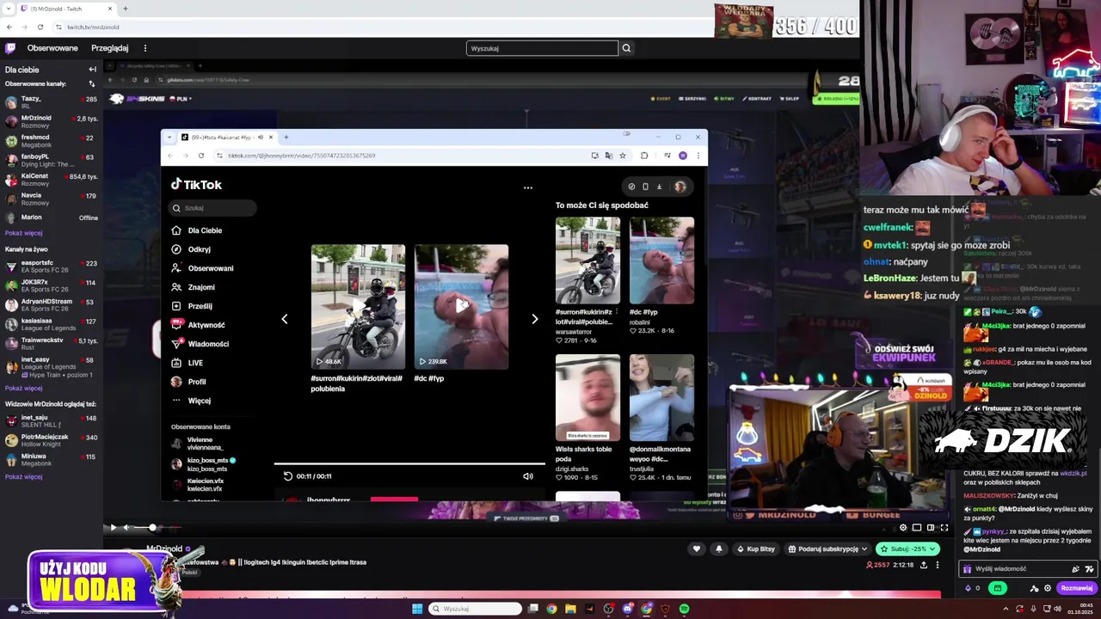
Task: Open the Podaruj subskrypcję dropdown
Action: point(827,549)
